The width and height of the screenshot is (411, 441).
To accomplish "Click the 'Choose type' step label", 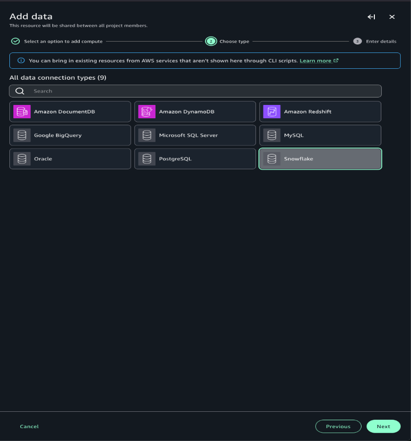I will tap(234, 42).
